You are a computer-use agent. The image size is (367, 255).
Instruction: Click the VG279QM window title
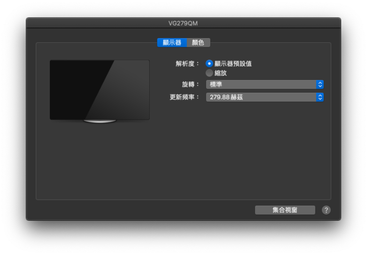(x=183, y=23)
